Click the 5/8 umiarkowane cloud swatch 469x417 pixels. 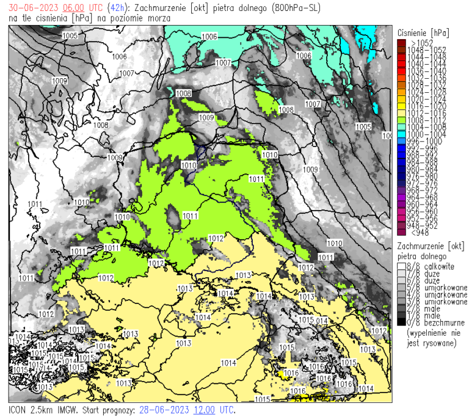(401, 288)
